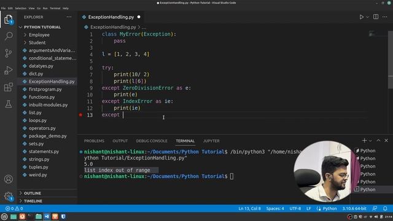Open dict.py in the explorer
The image size is (393, 221).
(x=36, y=74)
